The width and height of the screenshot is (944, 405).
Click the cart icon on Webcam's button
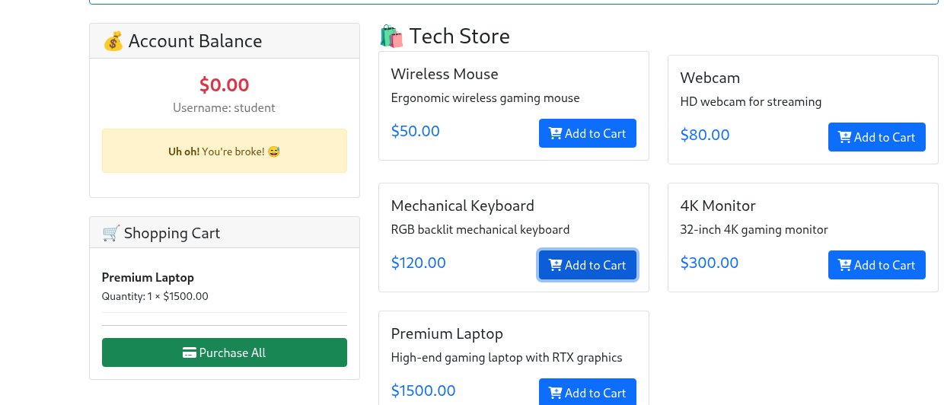coord(844,137)
